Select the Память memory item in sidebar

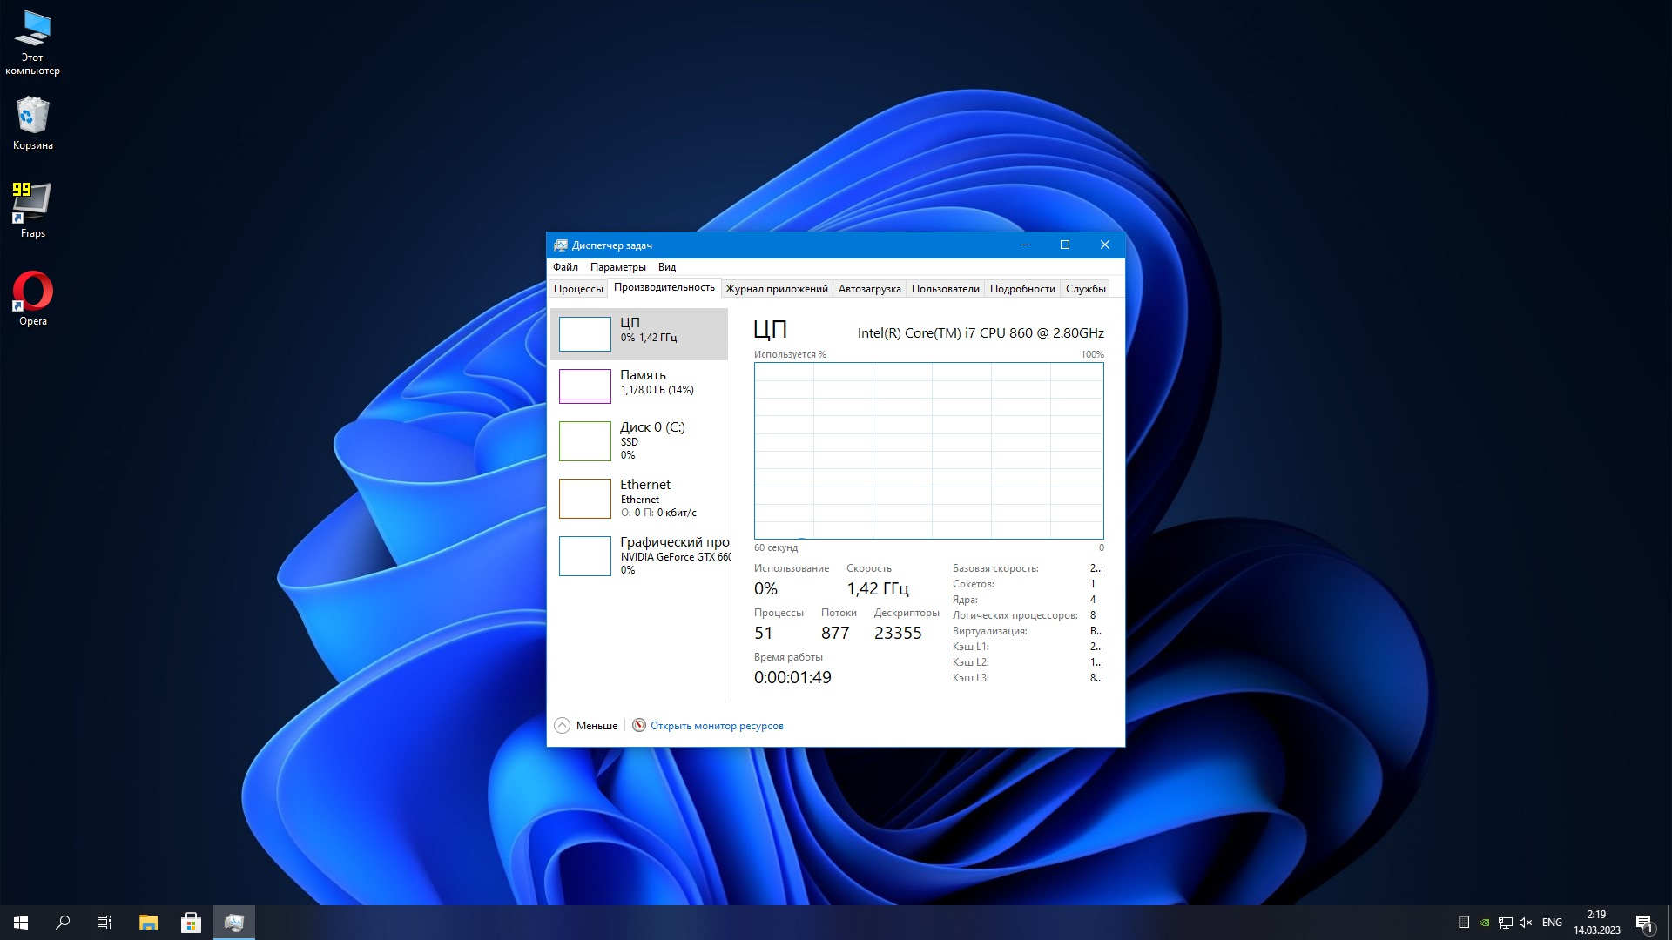[x=642, y=383]
